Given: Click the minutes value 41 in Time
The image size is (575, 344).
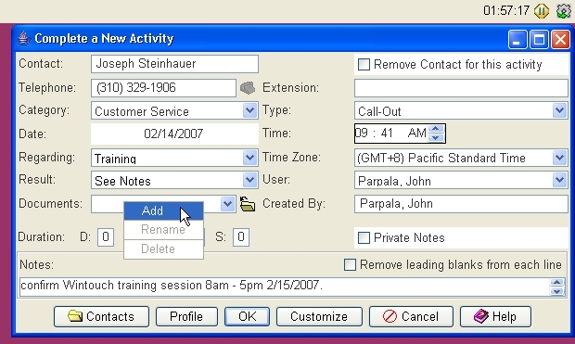Looking at the screenshot, I should click(387, 134).
